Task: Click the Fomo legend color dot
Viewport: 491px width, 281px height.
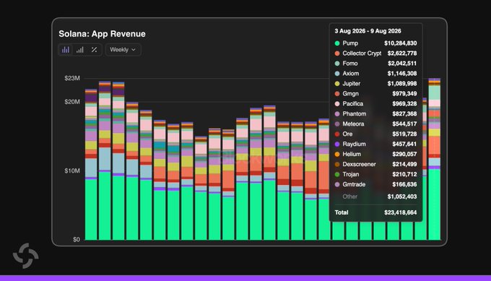Action: [x=337, y=64]
